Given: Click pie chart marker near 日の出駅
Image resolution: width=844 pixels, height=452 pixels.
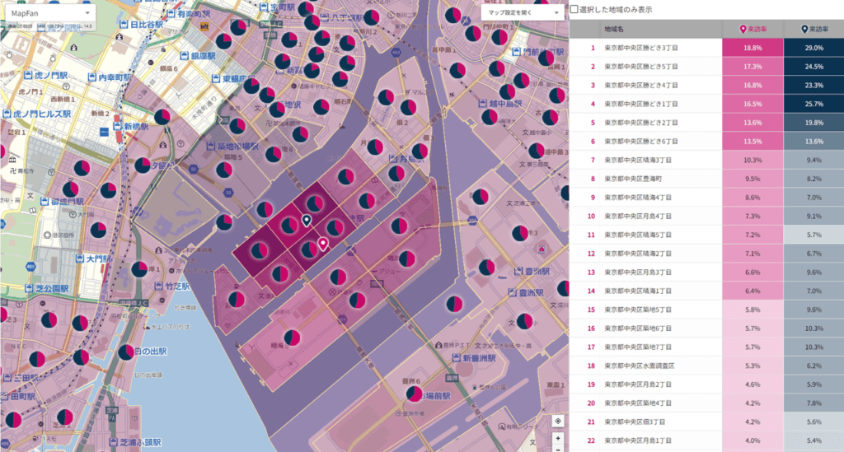Looking at the screenshot, I should click(x=126, y=352).
